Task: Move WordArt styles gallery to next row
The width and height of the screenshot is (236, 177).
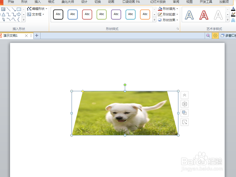Action: (x=227, y=14)
